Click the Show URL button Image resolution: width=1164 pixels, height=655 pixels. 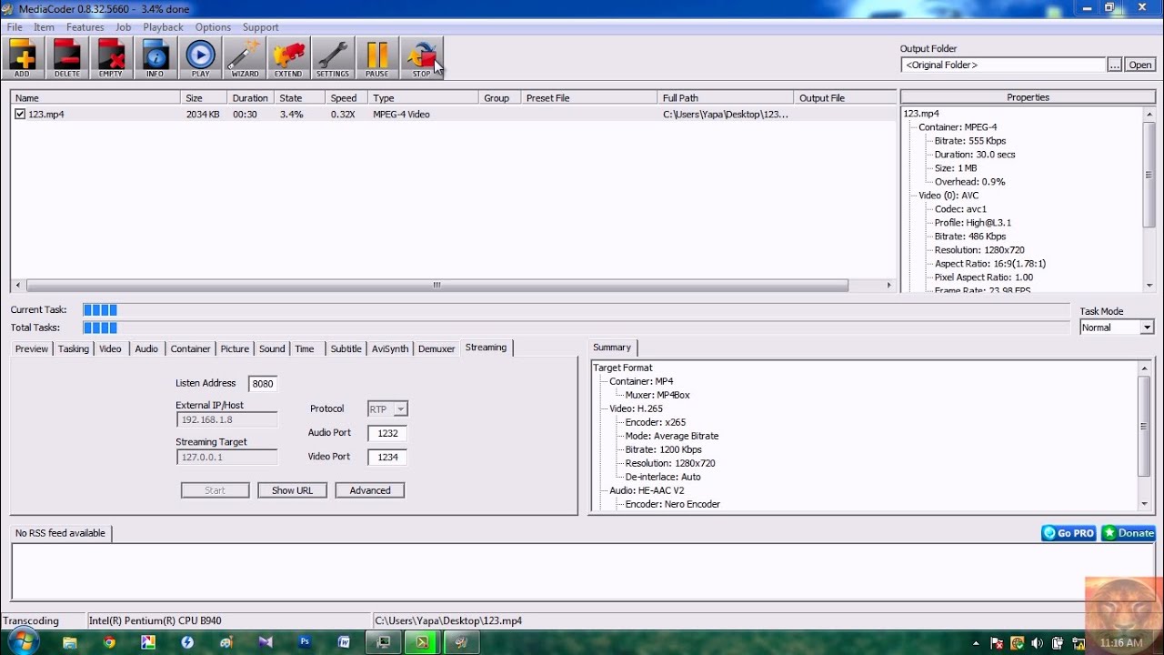click(x=292, y=490)
